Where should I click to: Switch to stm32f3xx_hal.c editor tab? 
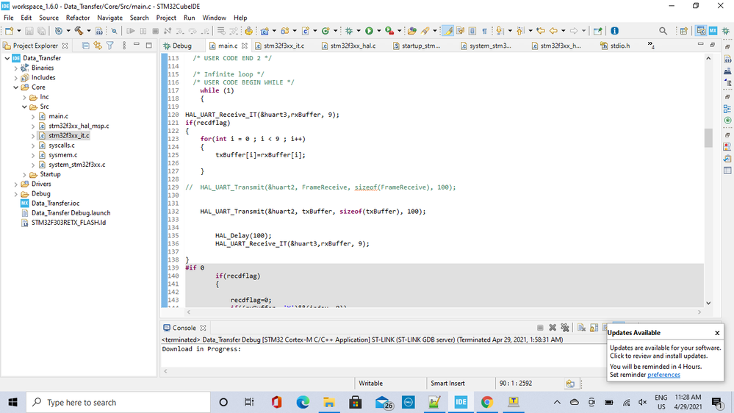[349, 46]
